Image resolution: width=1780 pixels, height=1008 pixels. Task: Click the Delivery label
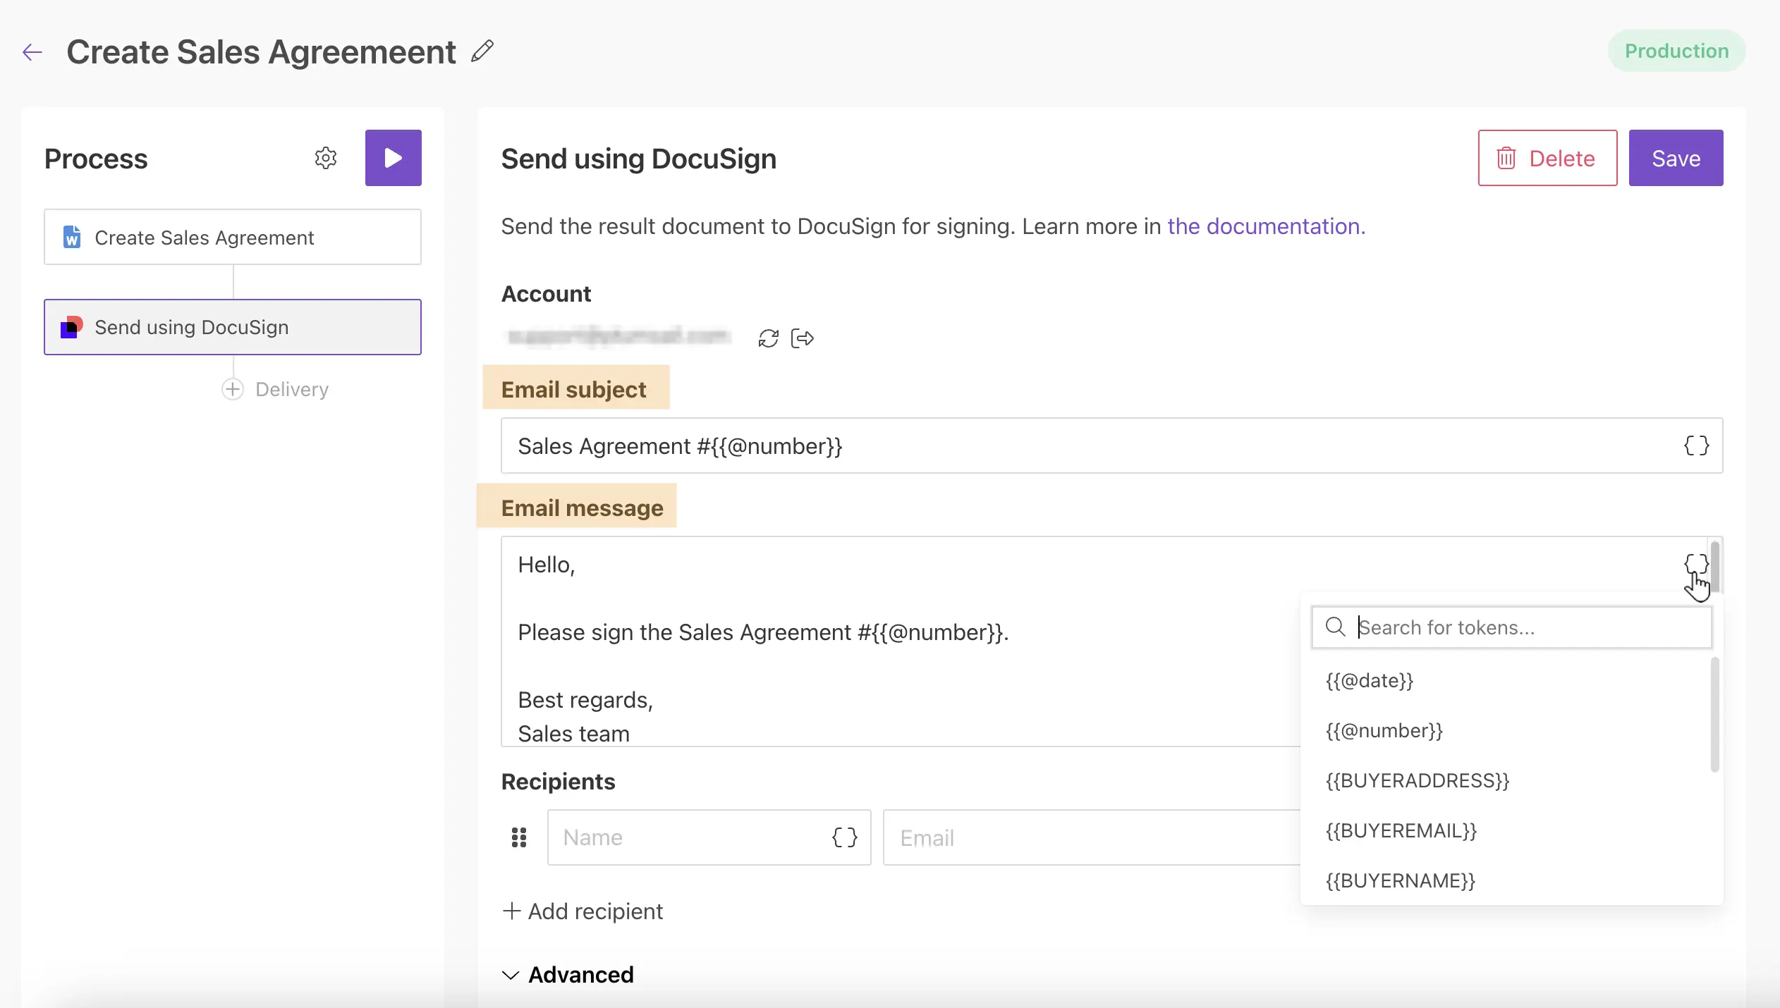[x=292, y=389]
